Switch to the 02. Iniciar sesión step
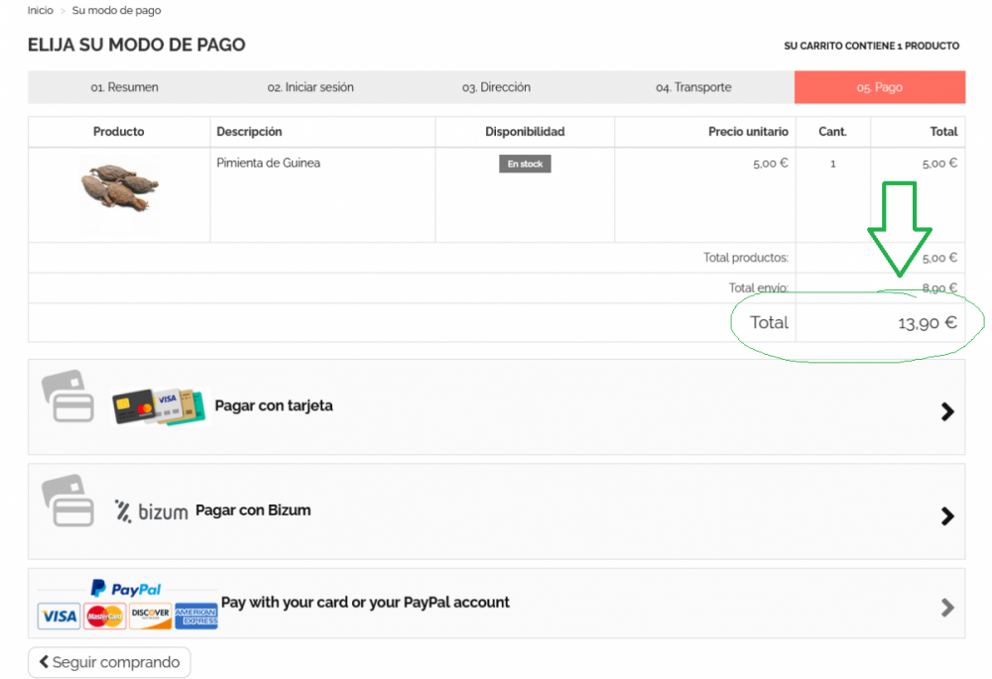Image resolution: width=992 pixels, height=679 pixels. pyautogui.click(x=310, y=87)
